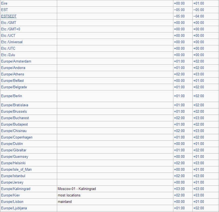Open the Europe/Amsterdam link
Image resolution: width=219 pixels, height=212 pixels.
tap(16, 61)
